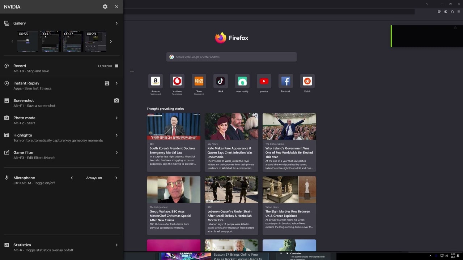Expand Highlights settings chevron

[x=116, y=135]
